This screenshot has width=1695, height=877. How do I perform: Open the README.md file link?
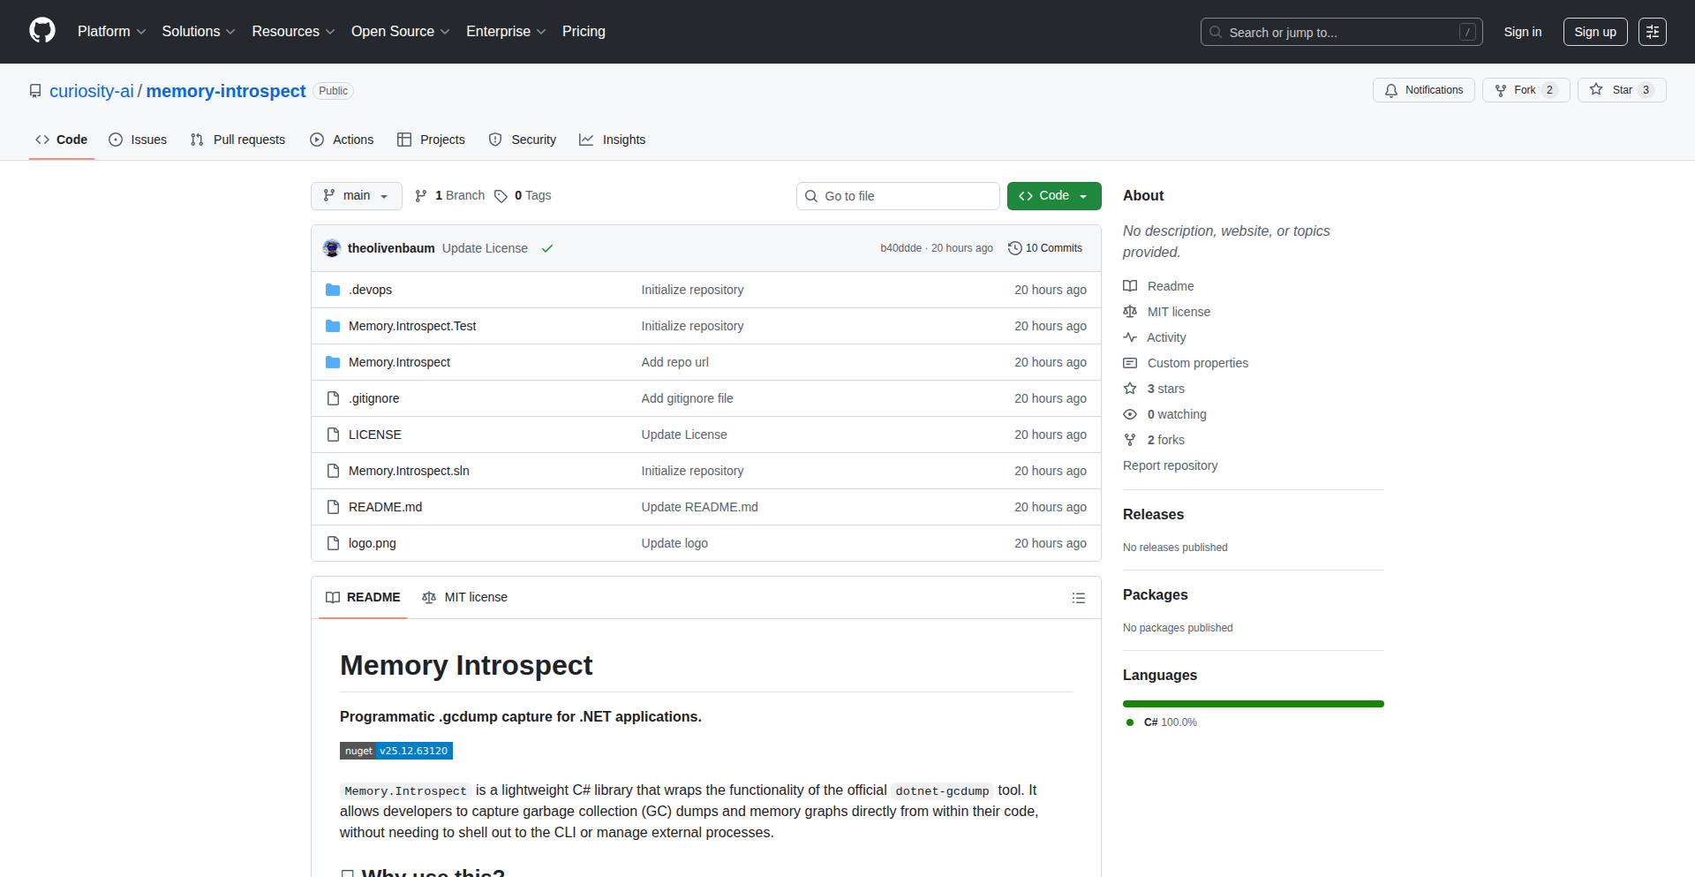point(385,507)
